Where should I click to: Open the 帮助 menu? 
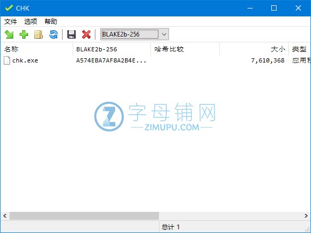click(51, 21)
